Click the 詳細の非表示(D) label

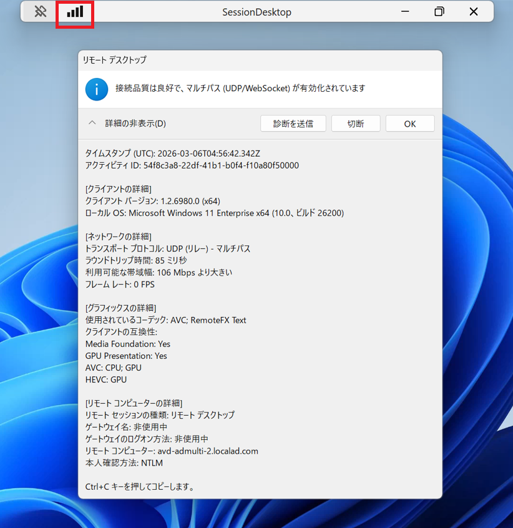tap(135, 124)
